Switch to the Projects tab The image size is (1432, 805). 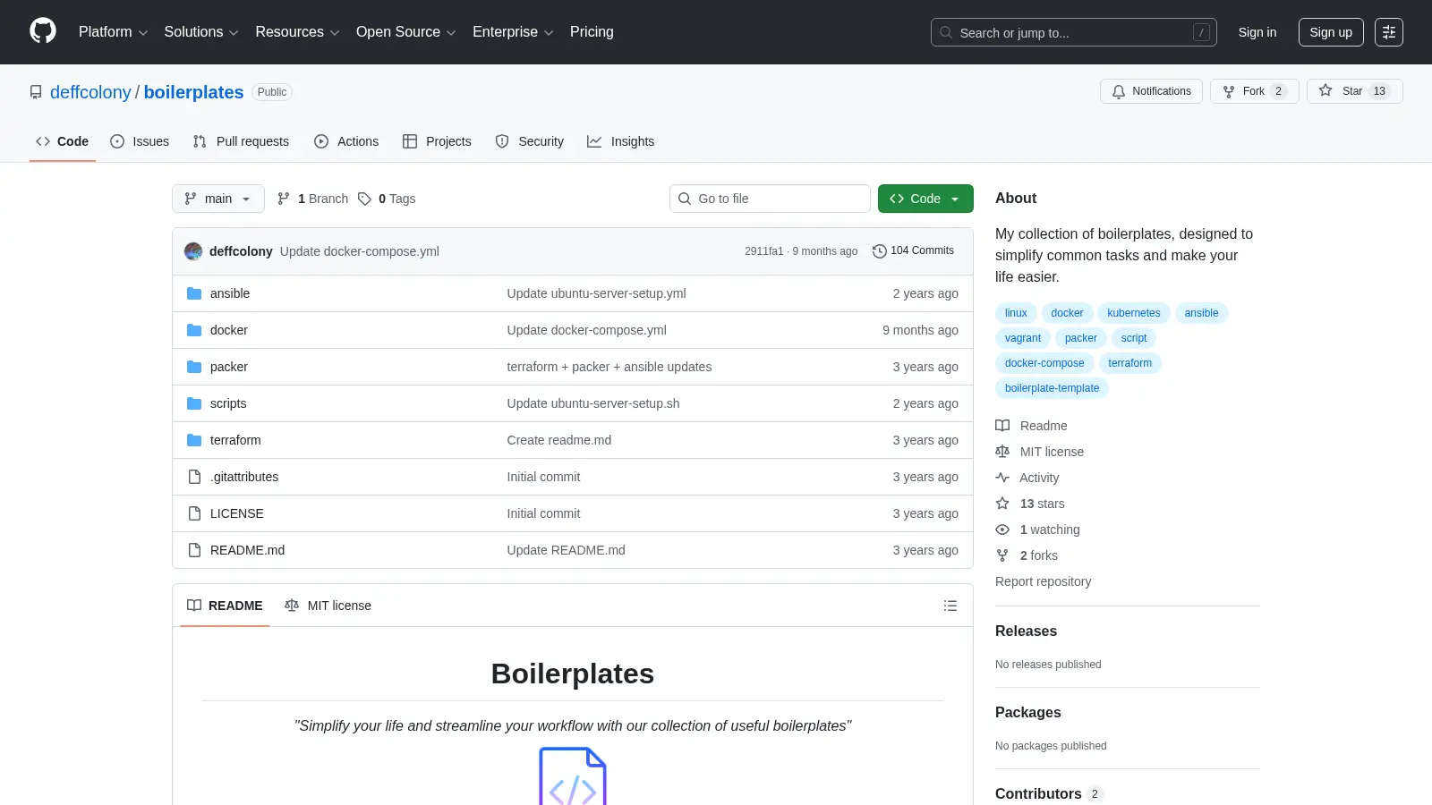point(437,141)
